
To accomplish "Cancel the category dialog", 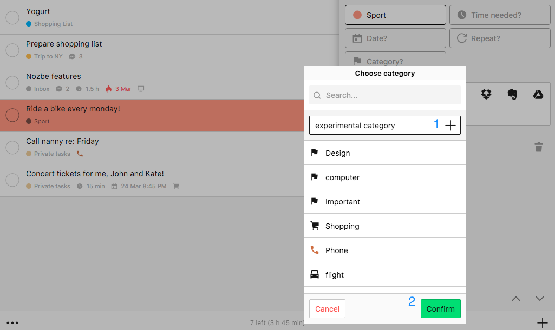I will pyautogui.click(x=327, y=308).
